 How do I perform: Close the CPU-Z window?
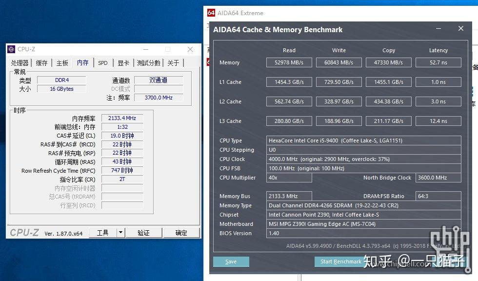tap(190, 49)
